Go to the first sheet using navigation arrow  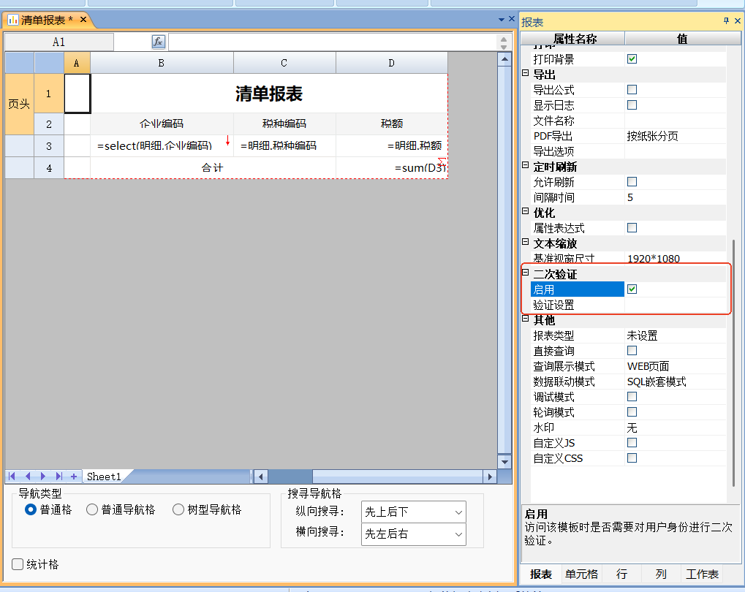click(12, 477)
